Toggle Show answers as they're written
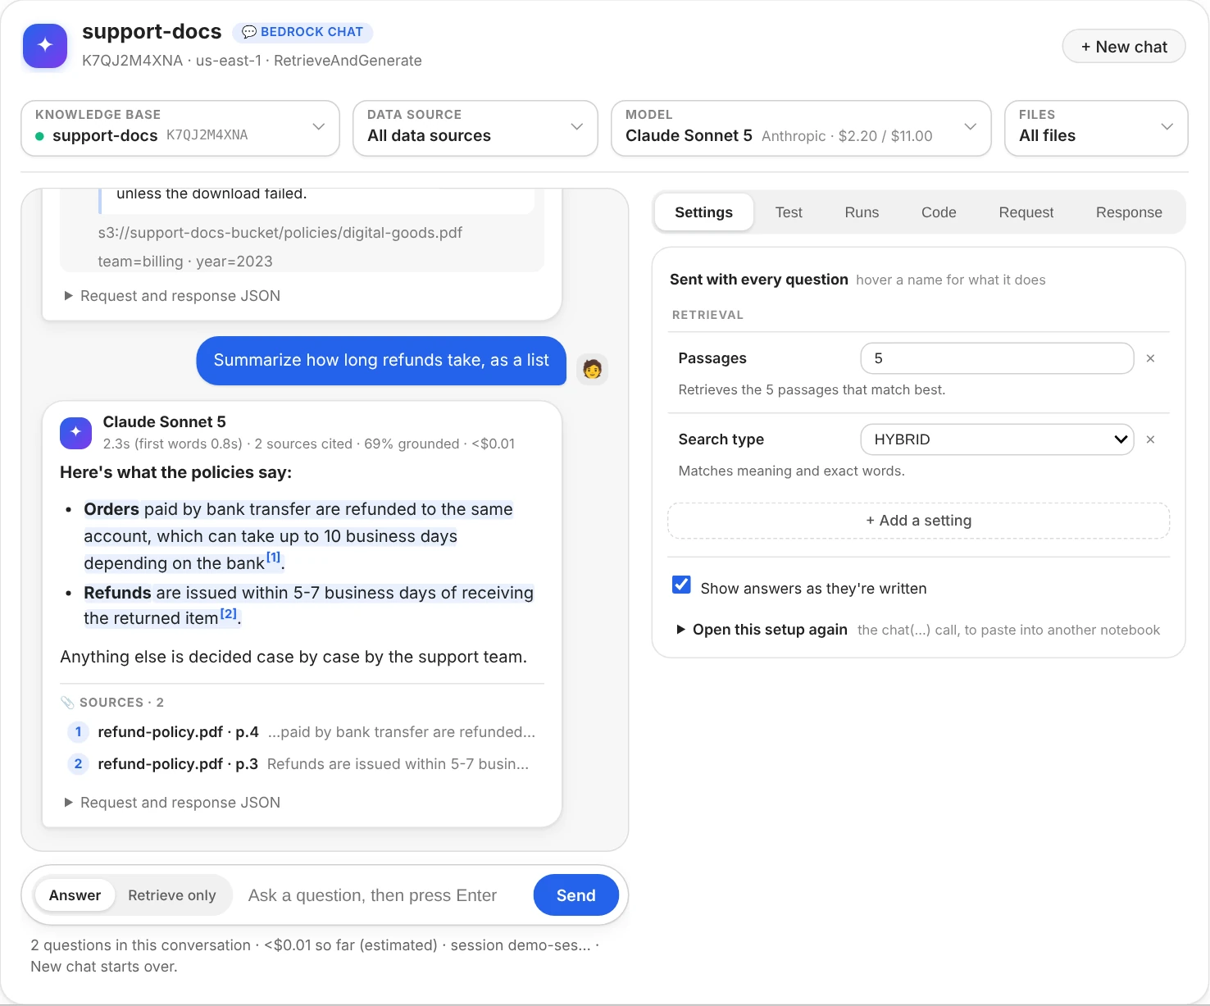The height and width of the screenshot is (1006, 1210). [x=681, y=585]
